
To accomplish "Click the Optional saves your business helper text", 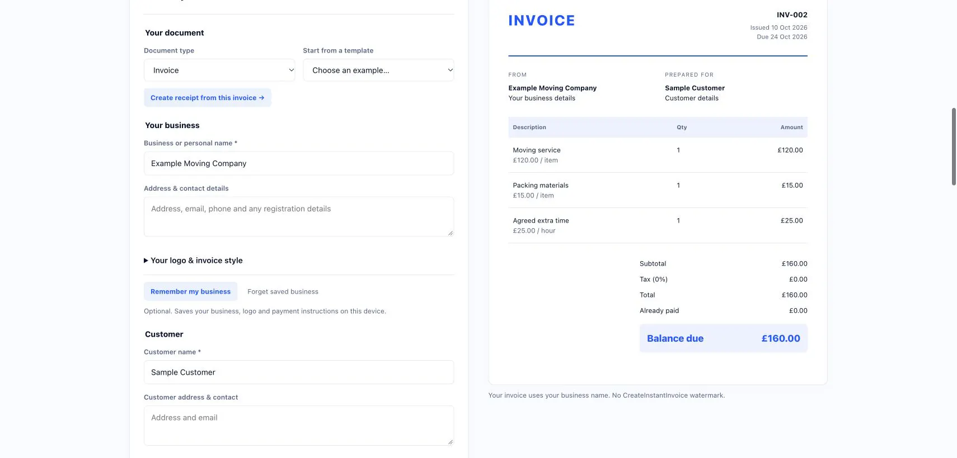I will pos(265,311).
